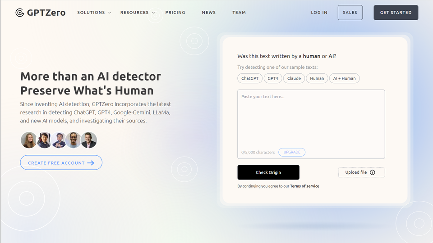Click Try detecting one of our sample texts

coord(277,67)
